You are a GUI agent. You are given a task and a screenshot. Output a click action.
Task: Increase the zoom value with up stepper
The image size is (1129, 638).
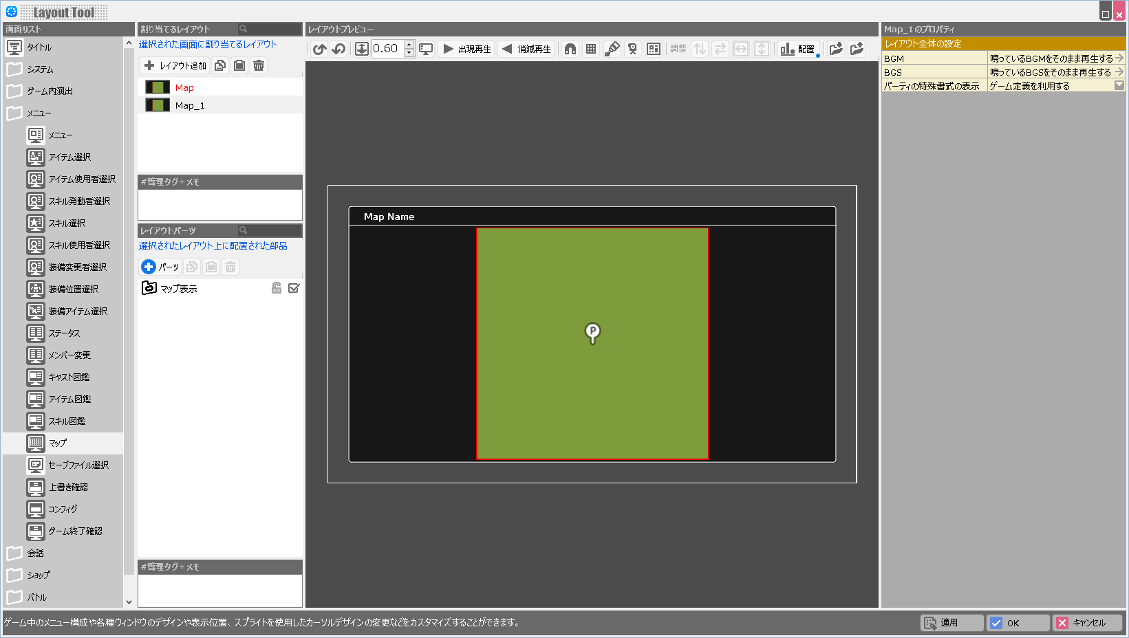(x=409, y=45)
